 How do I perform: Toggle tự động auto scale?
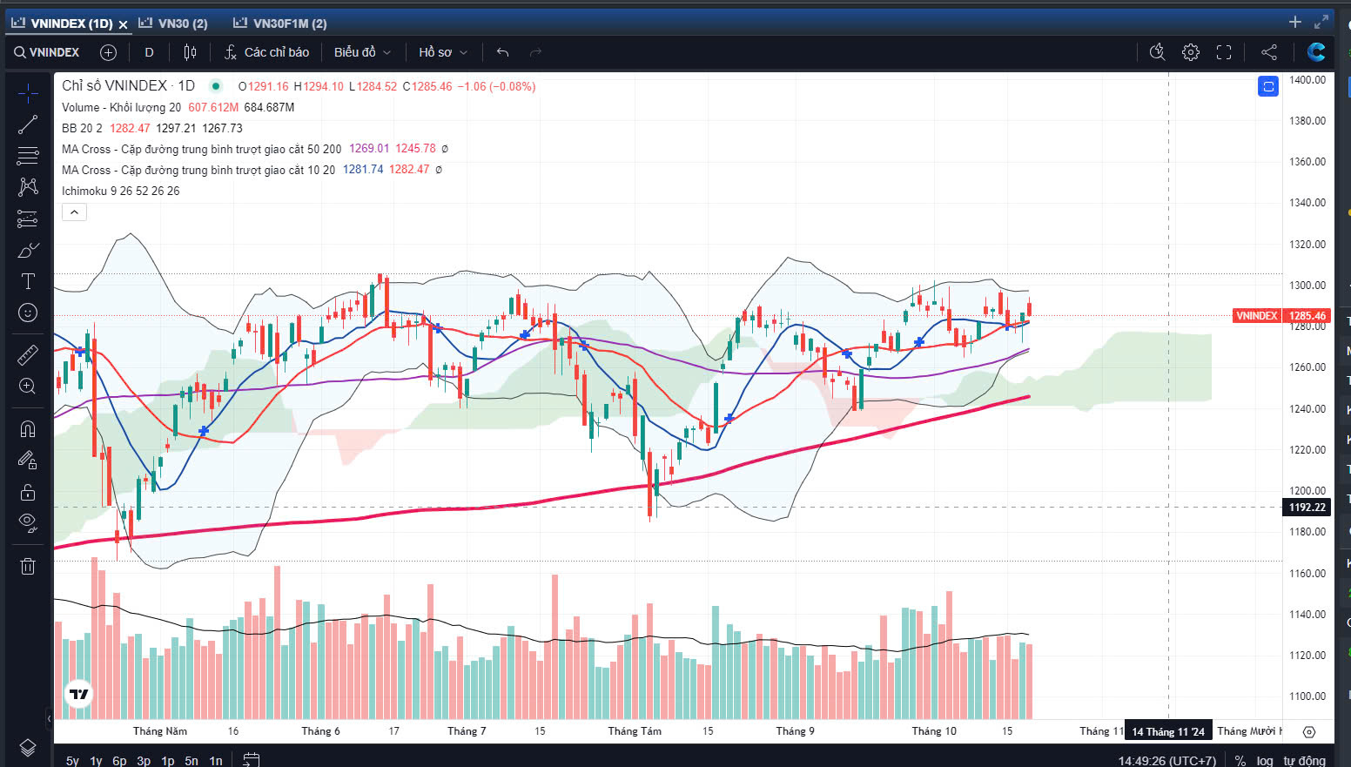pos(1304,761)
